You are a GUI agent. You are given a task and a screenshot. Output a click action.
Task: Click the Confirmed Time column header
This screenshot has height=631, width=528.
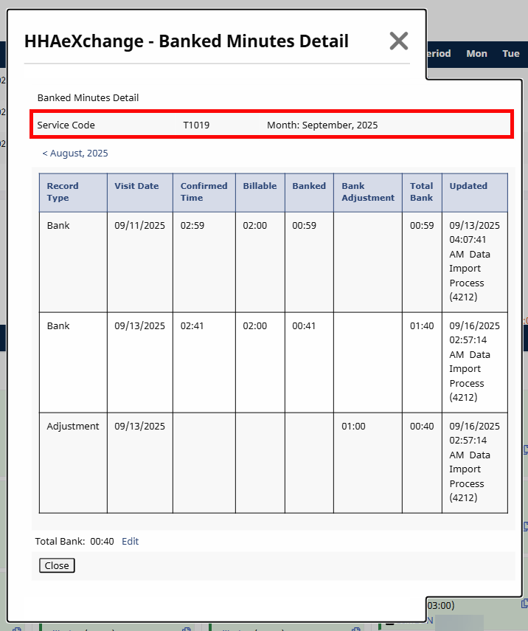[x=204, y=192]
